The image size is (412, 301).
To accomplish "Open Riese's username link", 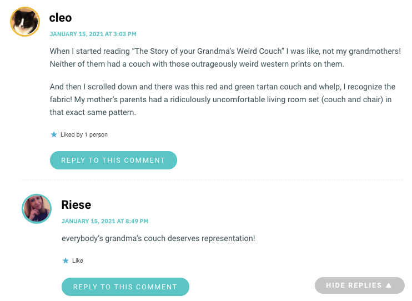I will (x=76, y=205).
